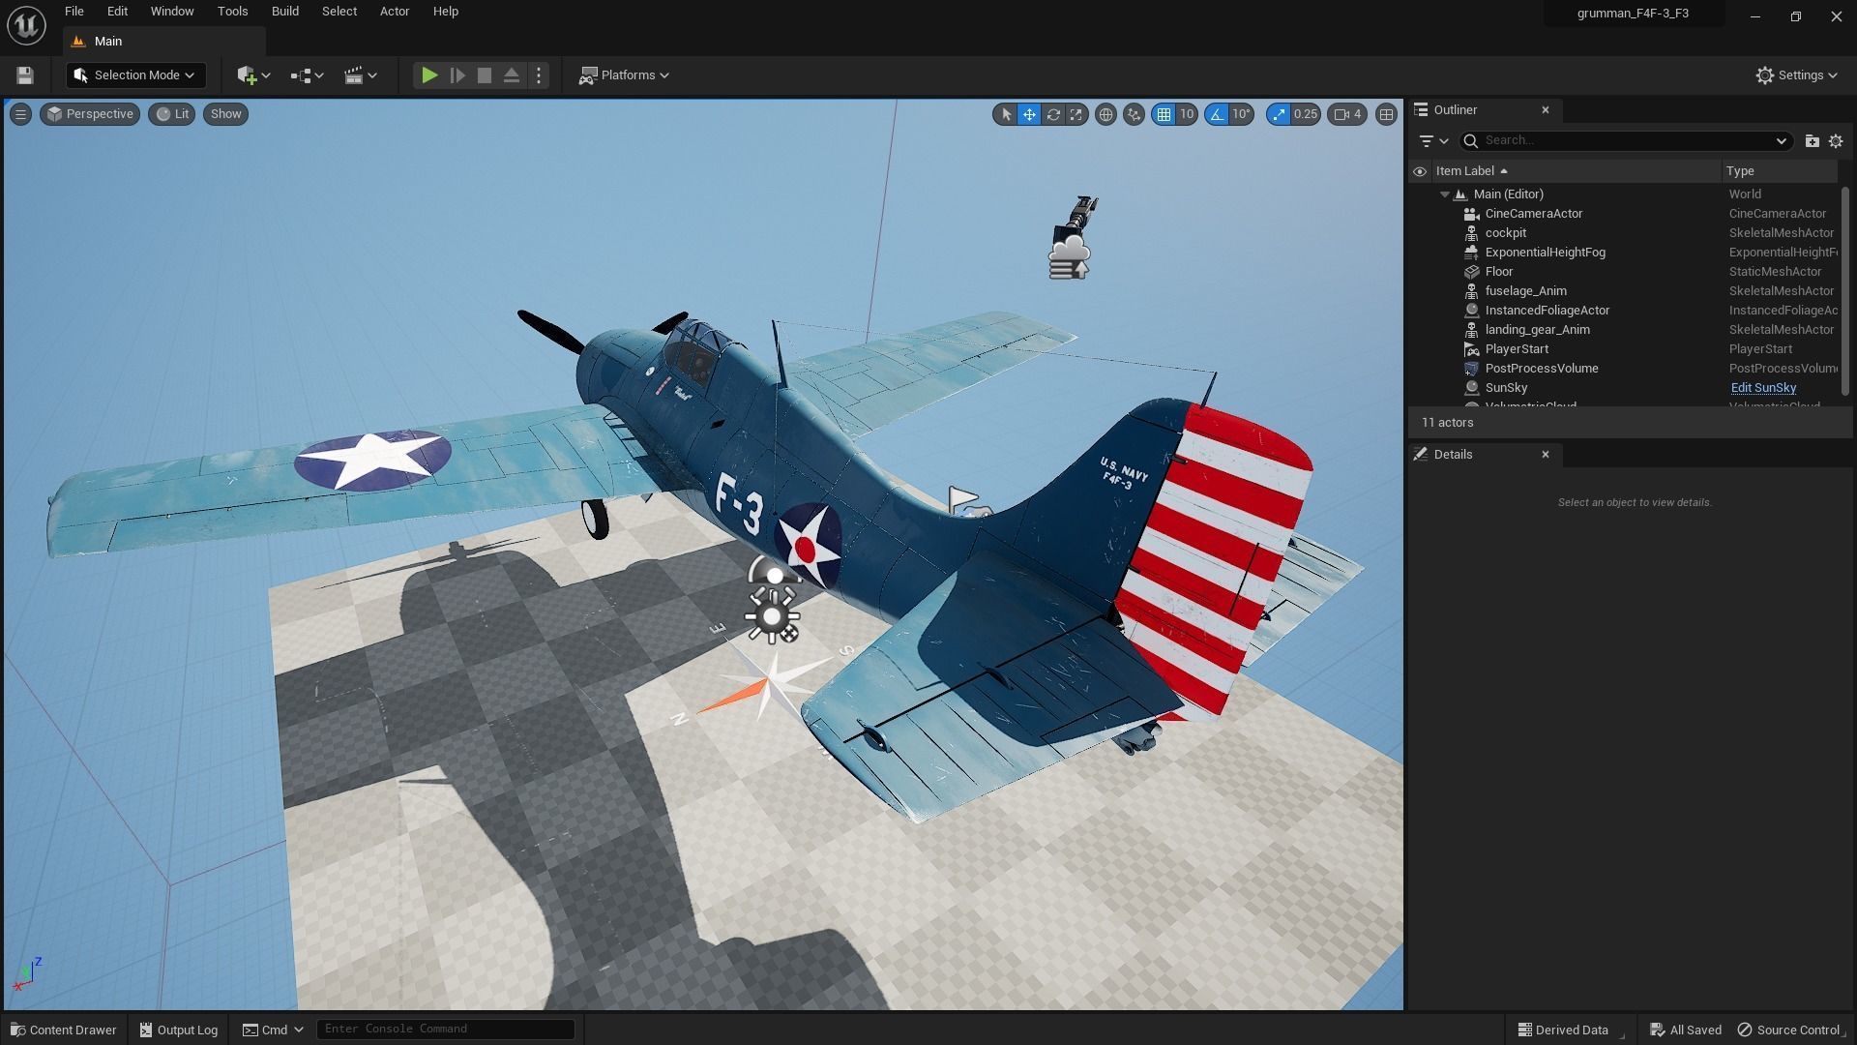This screenshot has height=1045, width=1857.
Task: Change the Perspective view type
Action: point(90,114)
